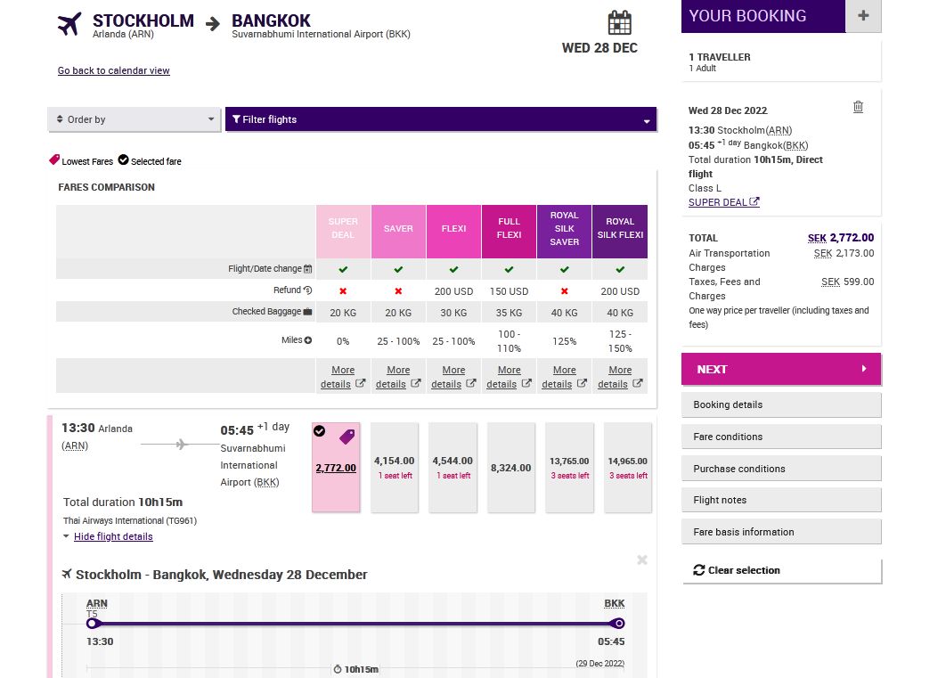Open Fare basis information section
This screenshot has width=946, height=678.
click(x=780, y=532)
